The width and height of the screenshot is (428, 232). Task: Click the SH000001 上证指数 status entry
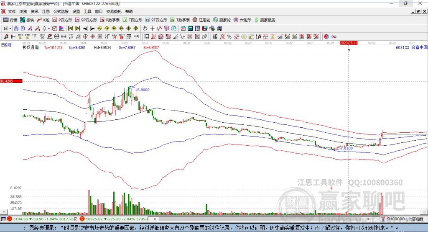click(404, 219)
